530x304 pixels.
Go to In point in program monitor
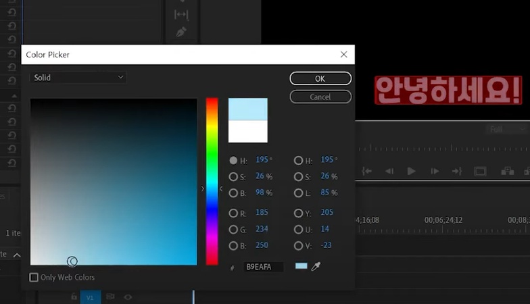pos(366,172)
